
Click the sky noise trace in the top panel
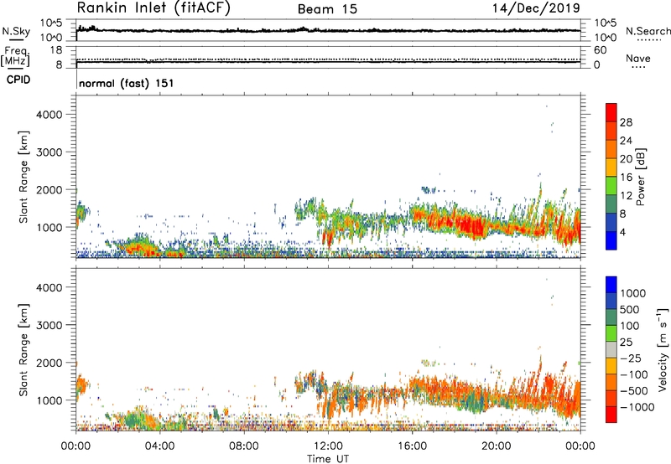(328, 30)
